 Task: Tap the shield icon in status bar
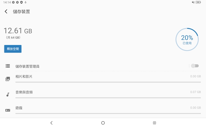coord(21,2)
